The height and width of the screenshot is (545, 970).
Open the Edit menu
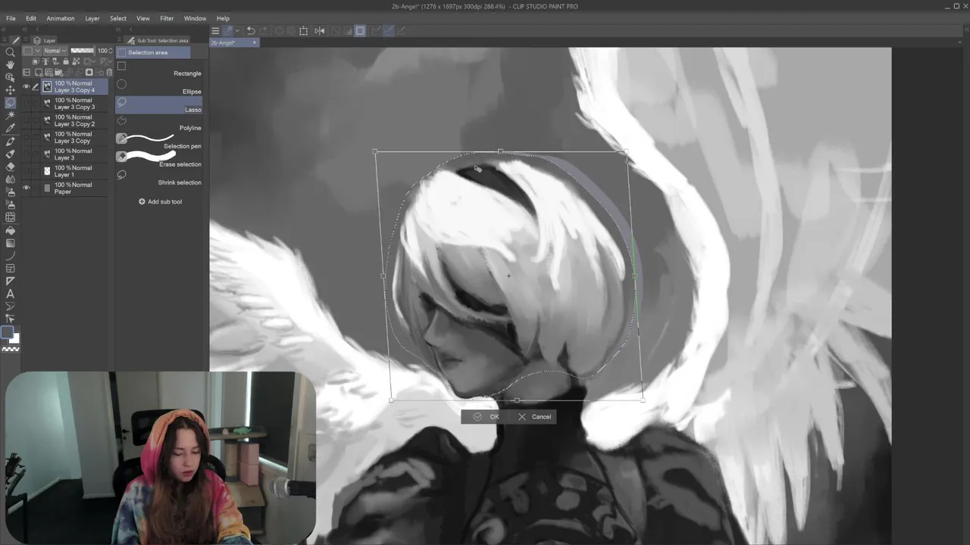[31, 18]
